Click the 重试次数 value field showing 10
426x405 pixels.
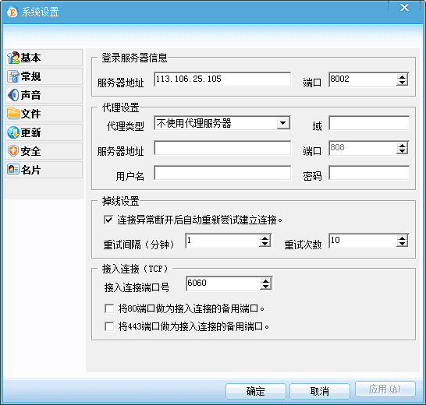363,241
